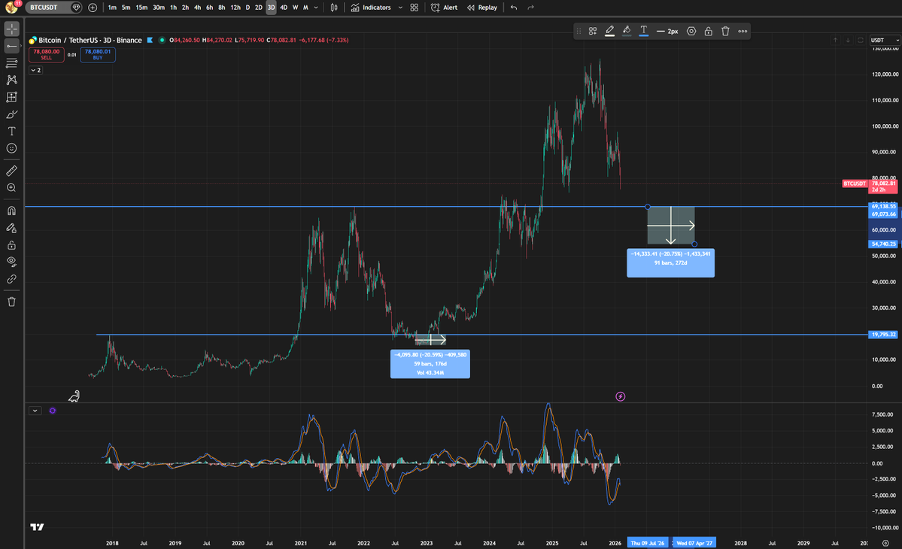Click the 69,138.55 horizontal line price label
902x549 pixels.
coord(884,206)
